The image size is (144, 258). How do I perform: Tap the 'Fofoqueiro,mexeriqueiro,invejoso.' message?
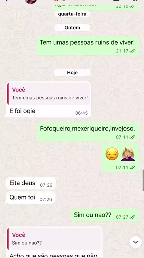[x=88, y=132]
